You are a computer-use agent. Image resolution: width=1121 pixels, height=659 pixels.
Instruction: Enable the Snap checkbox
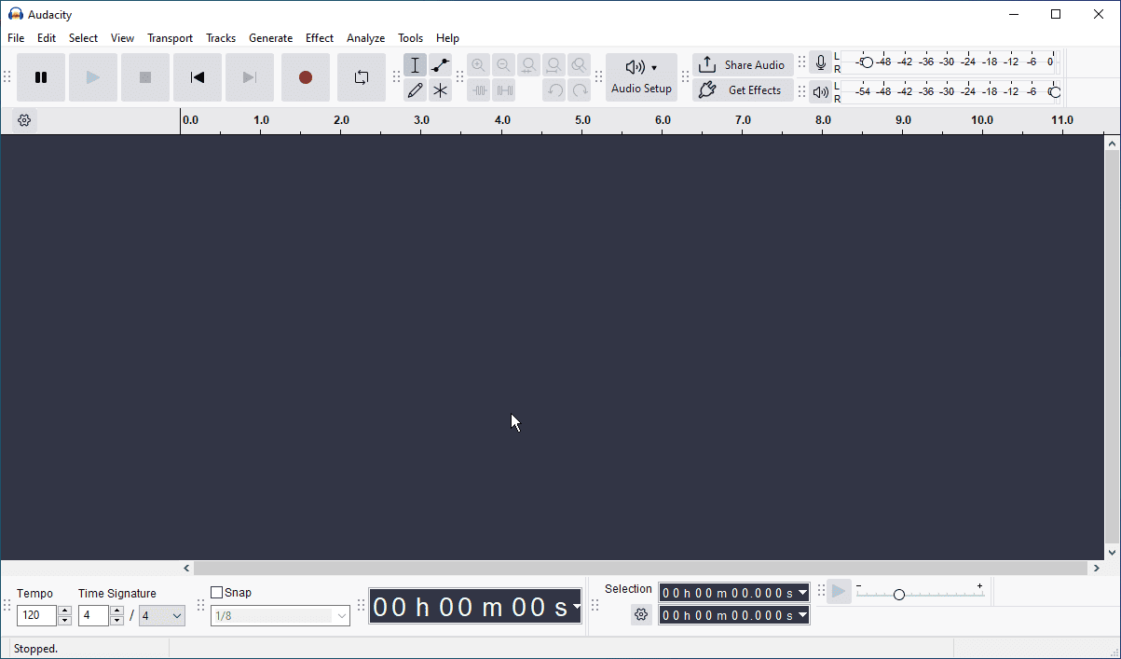click(218, 591)
